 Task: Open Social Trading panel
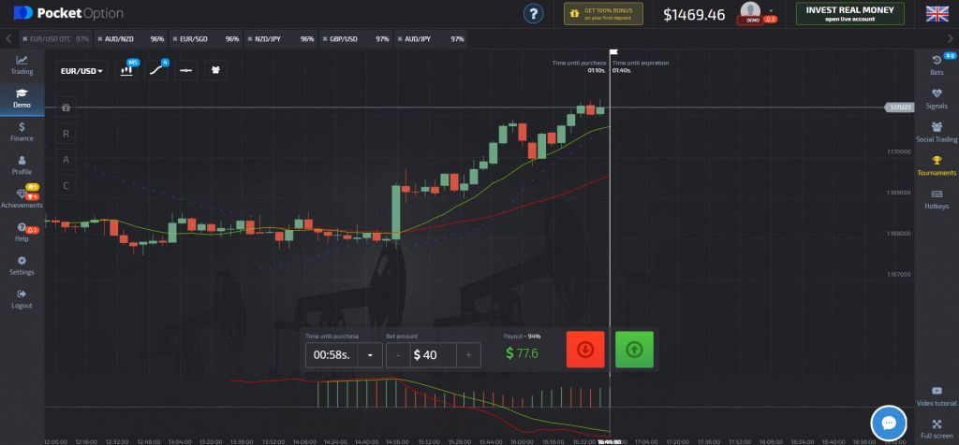point(937,132)
